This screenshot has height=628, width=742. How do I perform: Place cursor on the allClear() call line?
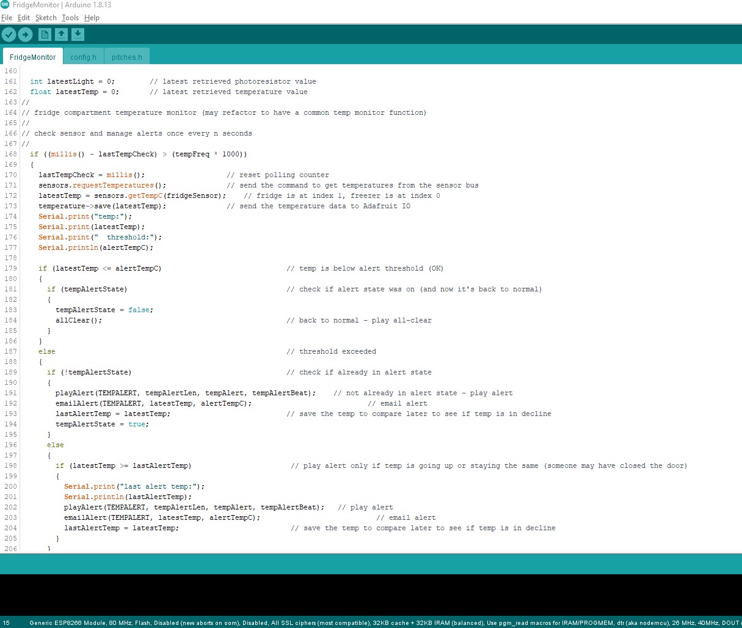click(x=79, y=321)
